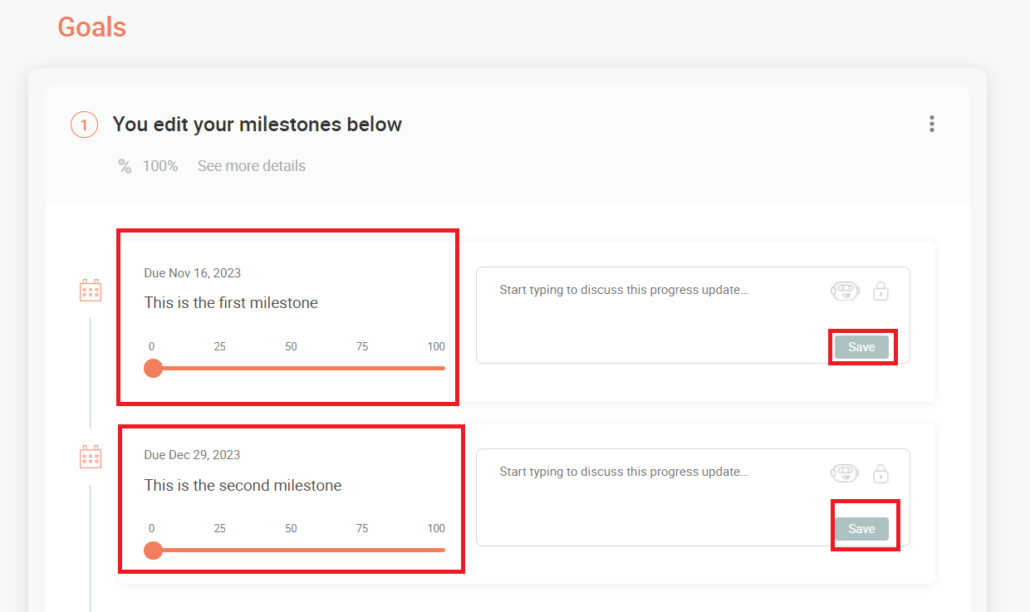Open the AI assistant robot icon on first update
The image size is (1030, 612).
tap(845, 290)
